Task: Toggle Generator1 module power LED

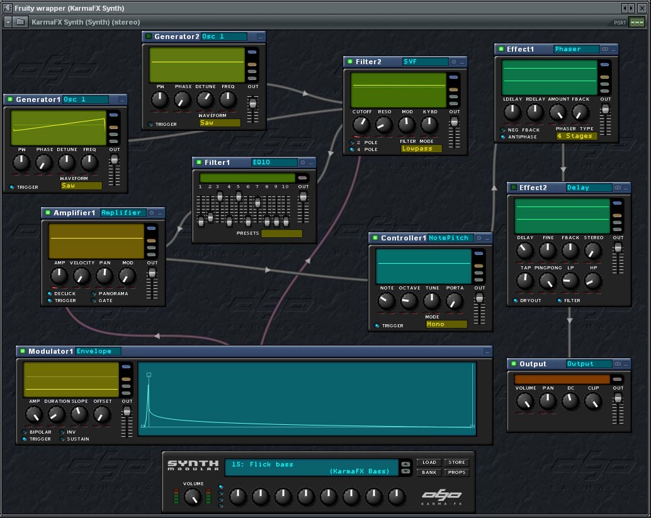Action: coord(10,99)
